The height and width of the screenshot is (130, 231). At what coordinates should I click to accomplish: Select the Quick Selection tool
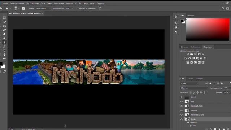pyautogui.click(x=4, y=22)
